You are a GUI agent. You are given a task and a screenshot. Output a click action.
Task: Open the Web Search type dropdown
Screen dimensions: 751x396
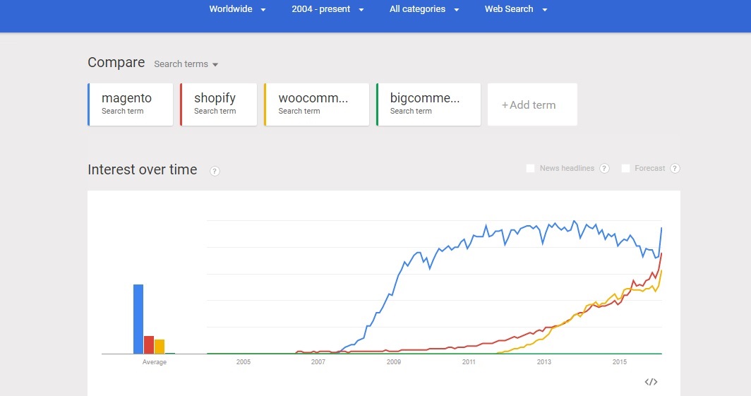516,9
